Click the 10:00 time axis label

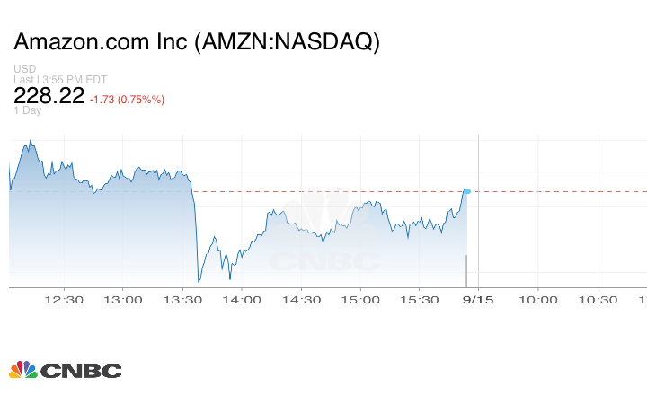[537, 300]
